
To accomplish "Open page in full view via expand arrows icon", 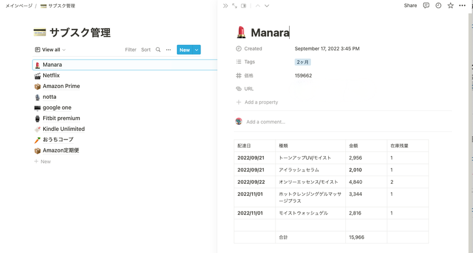I will [234, 6].
